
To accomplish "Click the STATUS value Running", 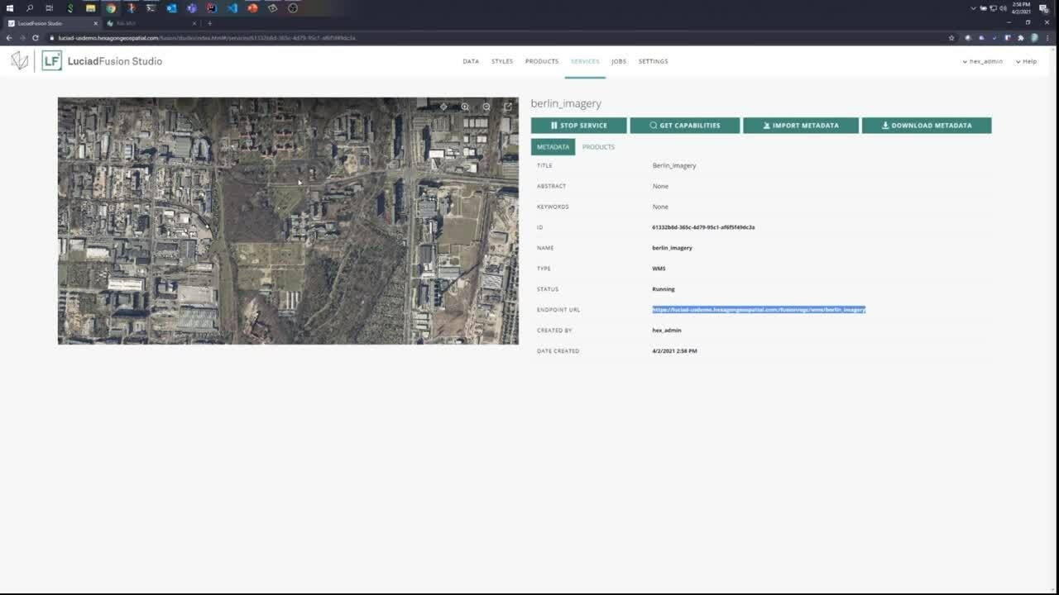I will point(664,289).
